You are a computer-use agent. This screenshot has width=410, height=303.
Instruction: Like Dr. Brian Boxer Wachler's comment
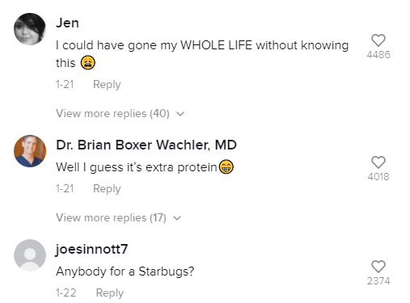[x=378, y=162]
